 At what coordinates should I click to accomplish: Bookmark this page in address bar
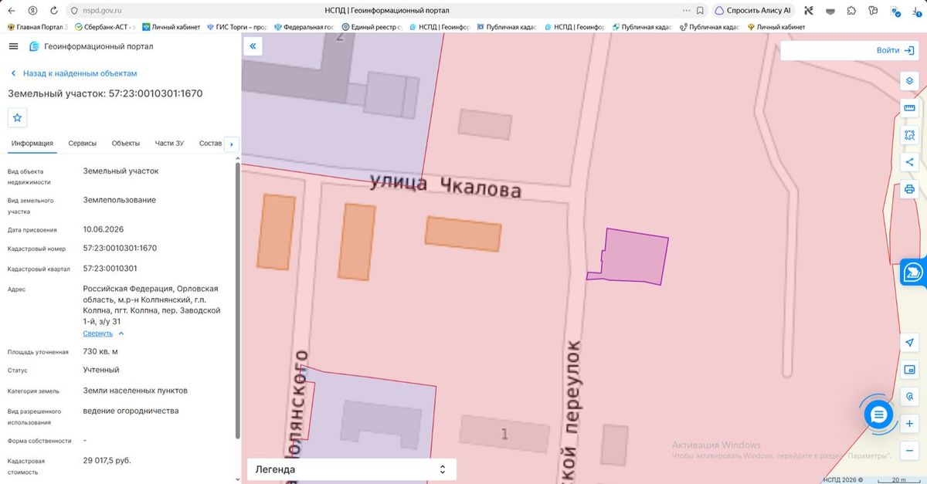(x=700, y=11)
